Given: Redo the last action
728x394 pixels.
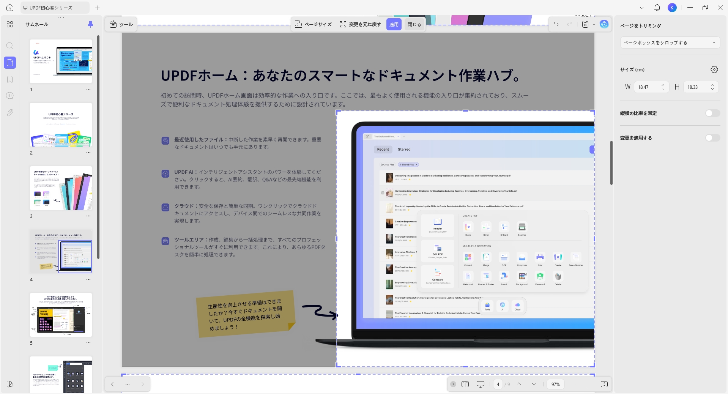Looking at the screenshot, I should pyautogui.click(x=570, y=24).
